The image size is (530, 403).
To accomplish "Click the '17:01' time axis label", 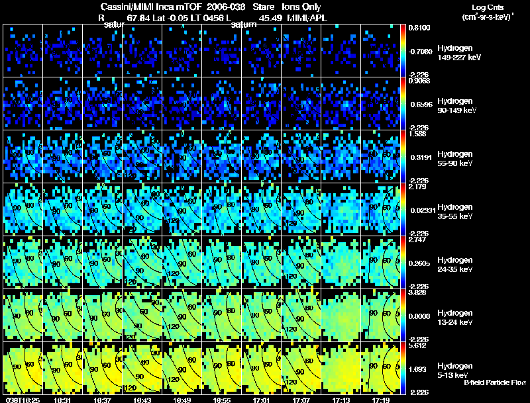I will tap(261, 400).
